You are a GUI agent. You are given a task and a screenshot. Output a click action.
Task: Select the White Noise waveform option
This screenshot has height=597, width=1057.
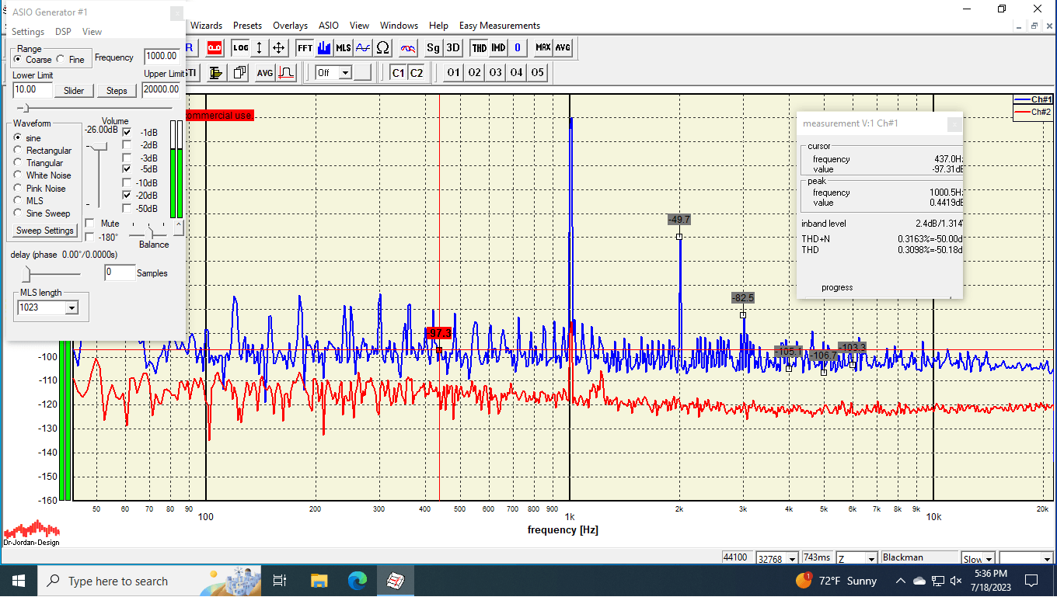(x=18, y=175)
